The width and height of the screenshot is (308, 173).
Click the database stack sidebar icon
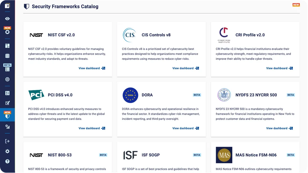click(7, 56)
